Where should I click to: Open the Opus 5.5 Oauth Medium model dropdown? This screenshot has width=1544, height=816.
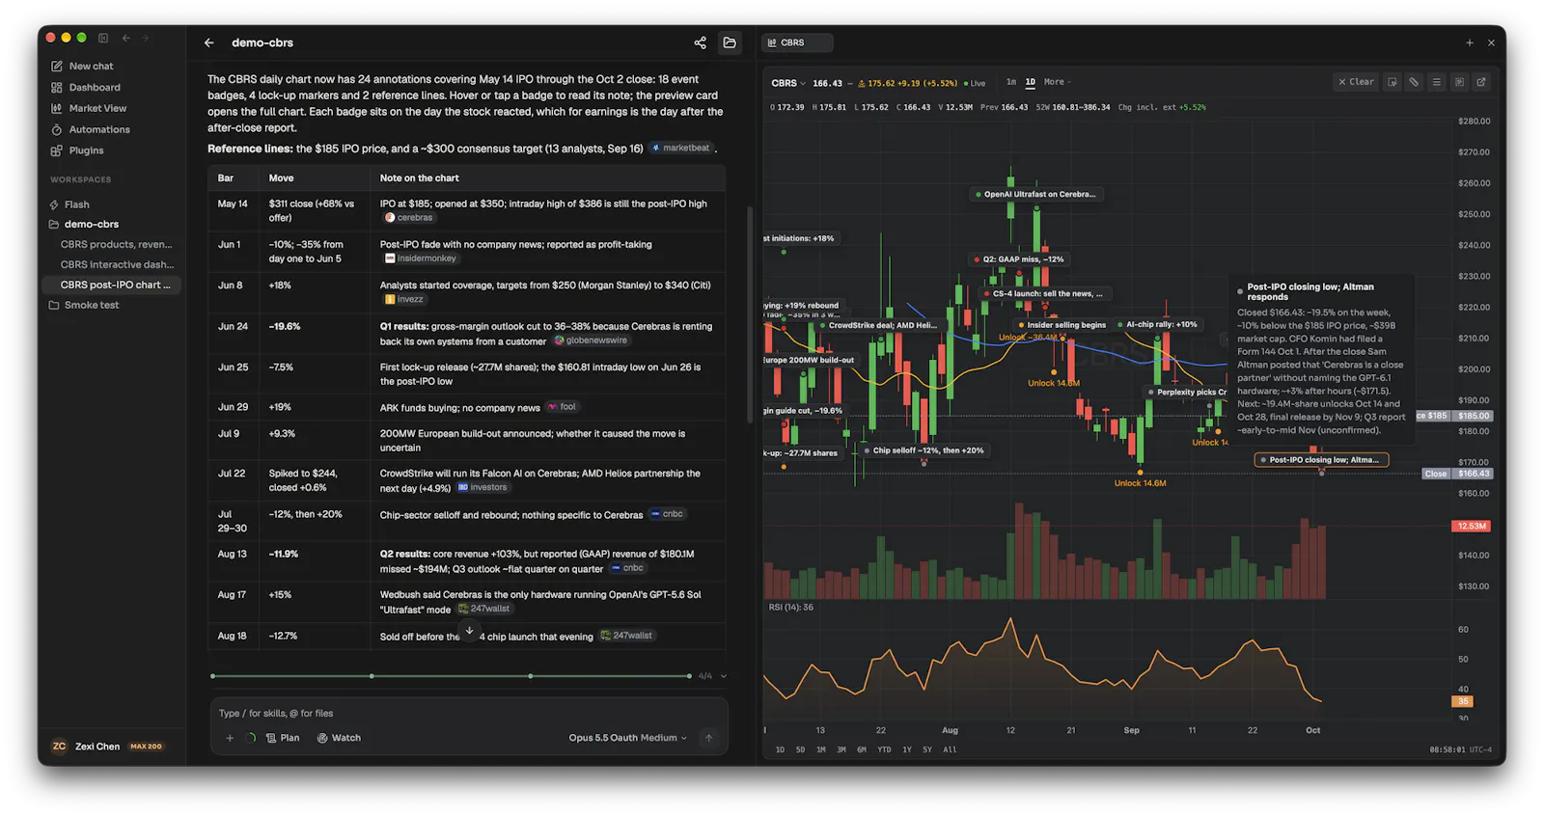click(628, 739)
